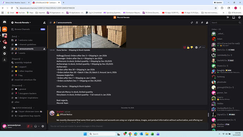Open channel-guidelines channel
243x137 pixels.
point(28,44)
